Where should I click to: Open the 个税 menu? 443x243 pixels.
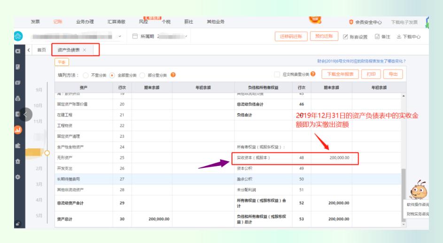166,22
